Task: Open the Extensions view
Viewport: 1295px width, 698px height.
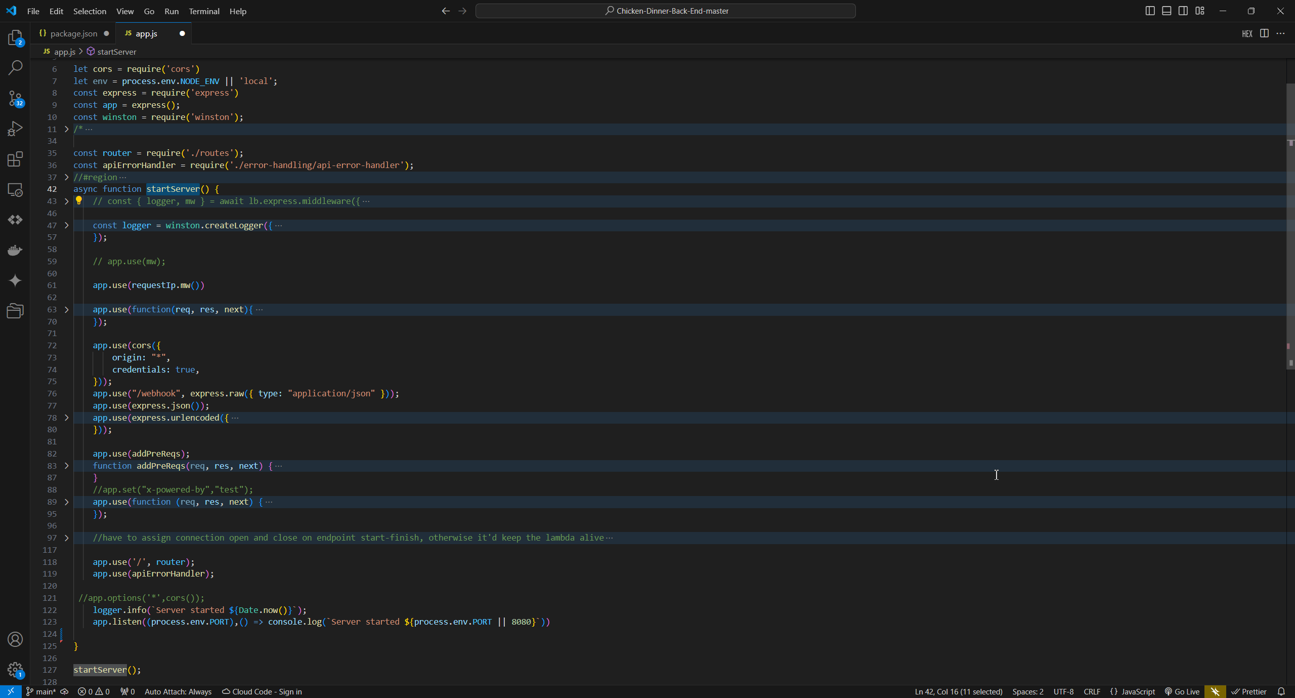Action: 15,159
